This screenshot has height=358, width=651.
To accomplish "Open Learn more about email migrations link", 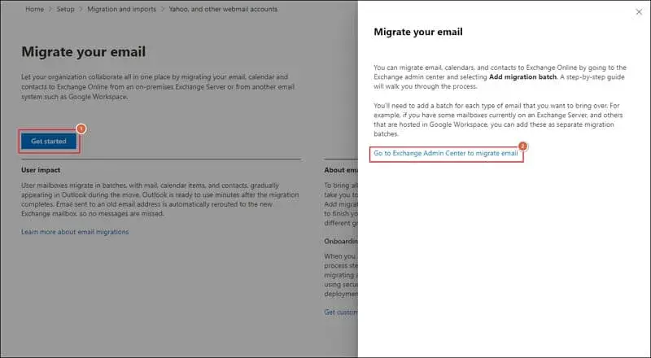I will click(75, 232).
